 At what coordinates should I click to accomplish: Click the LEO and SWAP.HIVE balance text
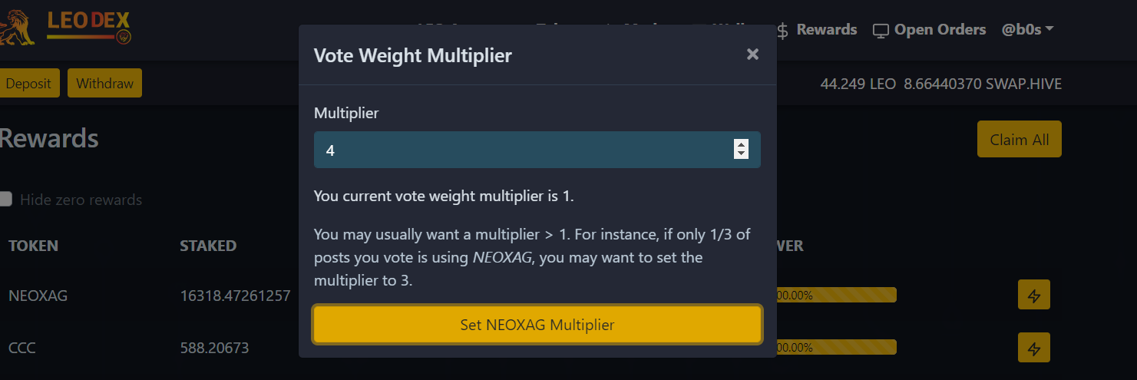click(x=941, y=84)
